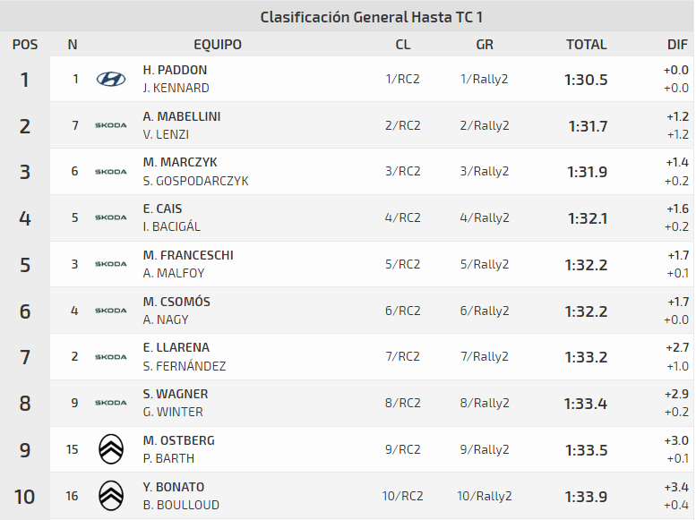Select co-driver S. GOSPODARCZYK's name

[x=195, y=181]
